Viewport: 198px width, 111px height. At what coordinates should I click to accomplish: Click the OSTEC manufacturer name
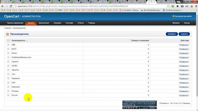click(15, 66)
